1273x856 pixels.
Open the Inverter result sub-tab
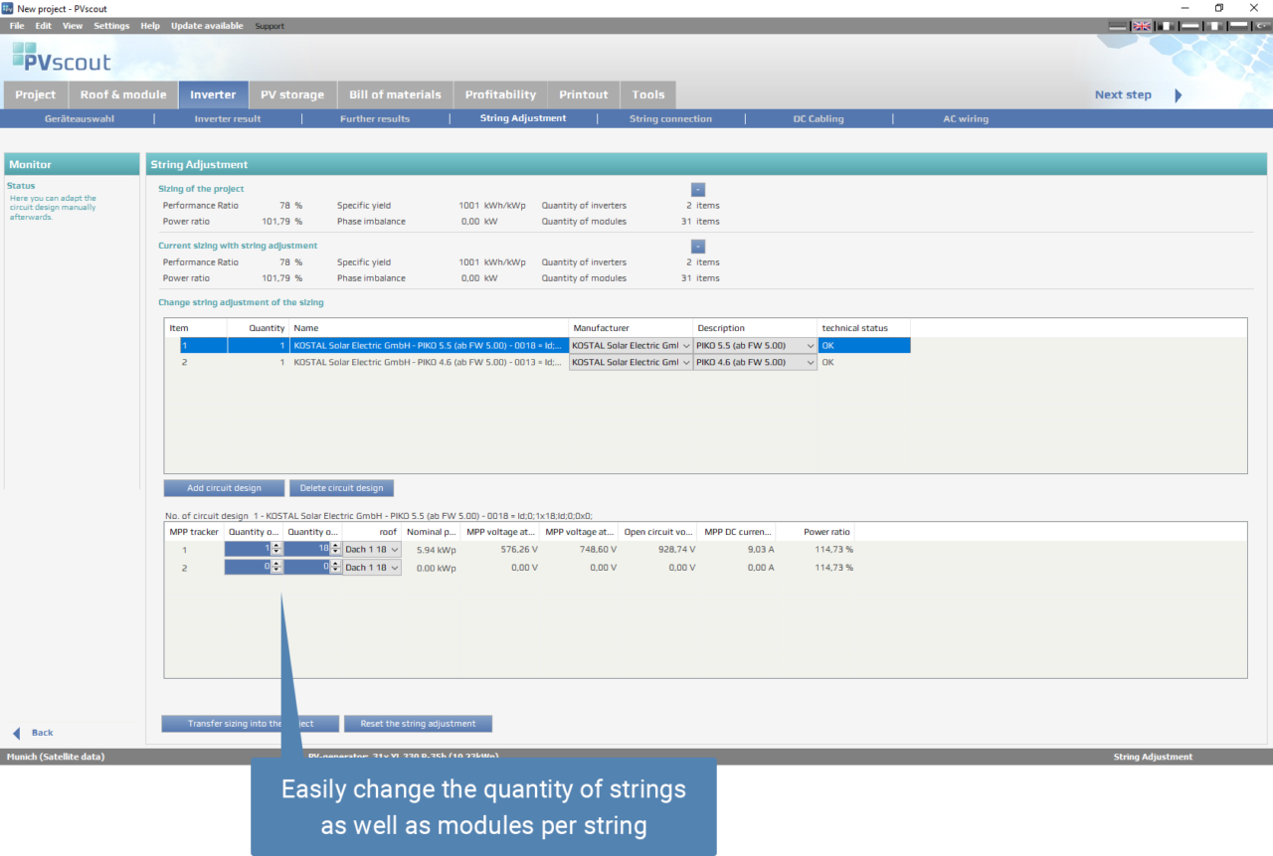[228, 118]
